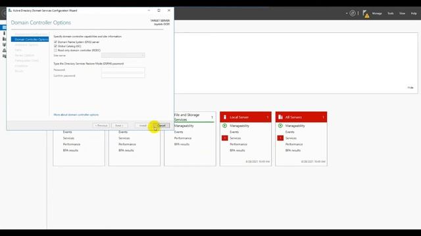This screenshot has height=236, width=421.
Task: Open BPA results in Local Server tile
Action: coord(237,150)
